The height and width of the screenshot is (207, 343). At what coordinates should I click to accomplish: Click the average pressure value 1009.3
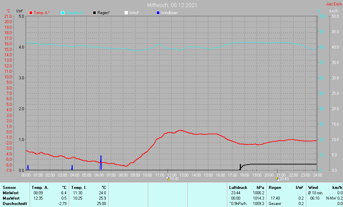(x=258, y=204)
